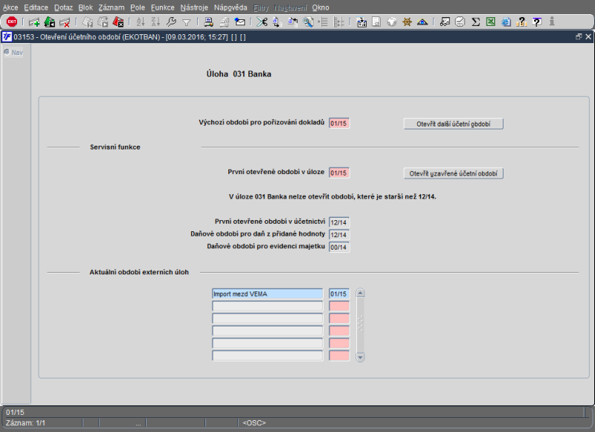The height and width of the screenshot is (432, 595).
Task: Click the insert record icon with green plus
Action: tap(34, 22)
